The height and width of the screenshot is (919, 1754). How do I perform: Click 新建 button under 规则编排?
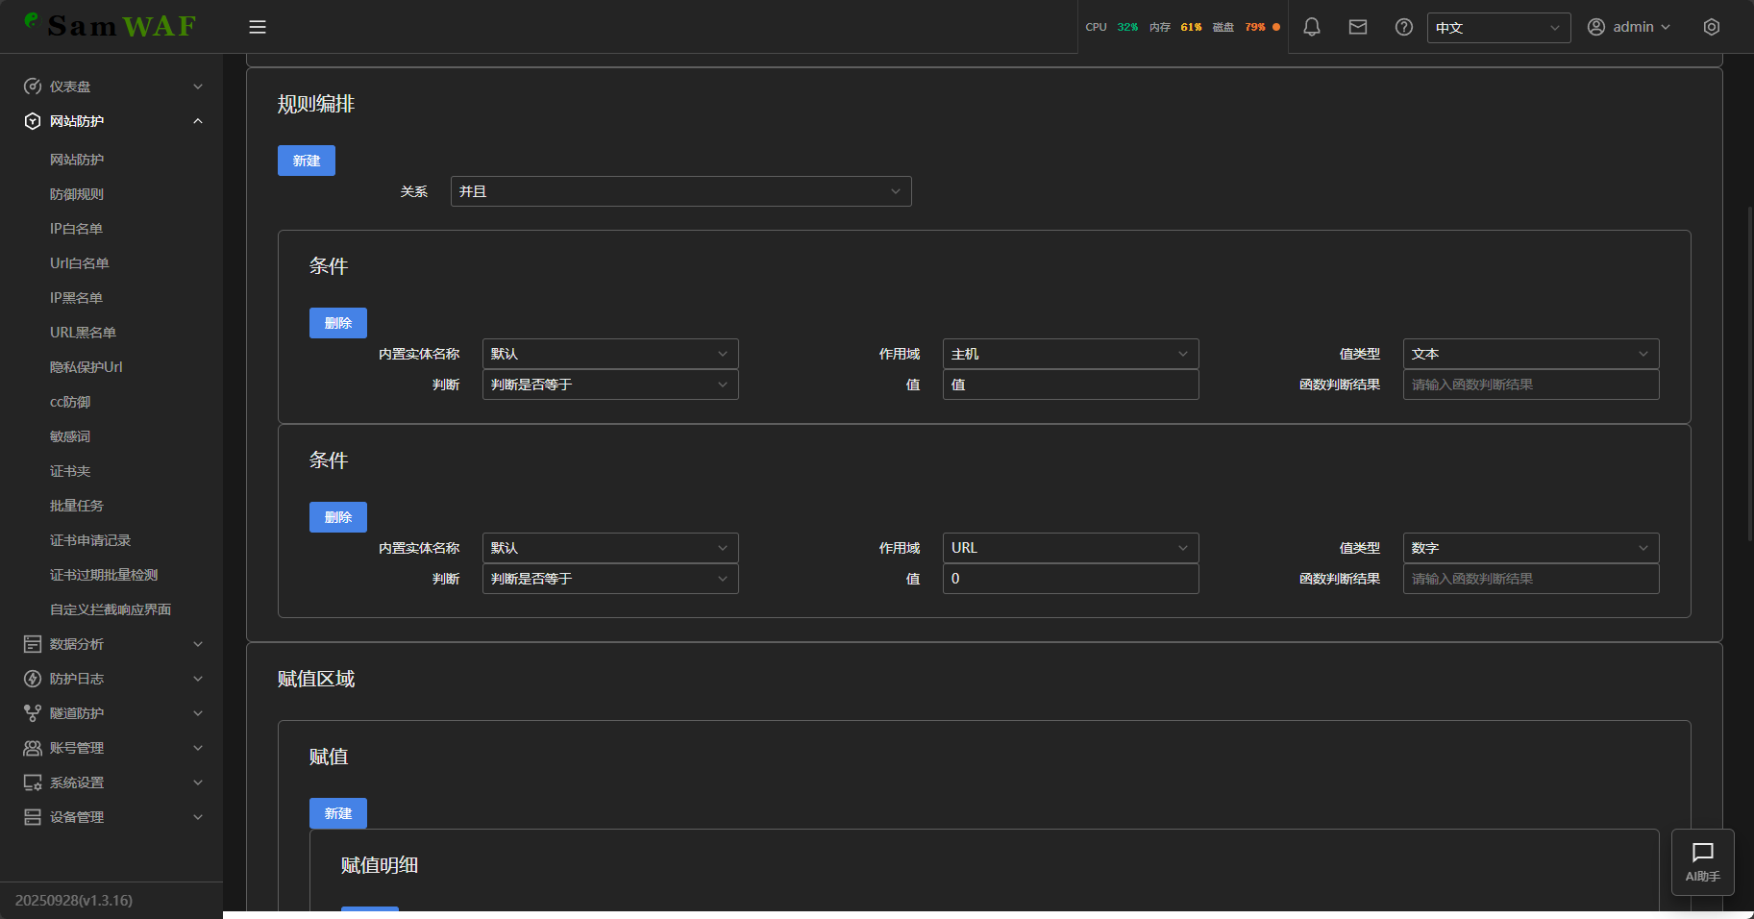point(306,161)
